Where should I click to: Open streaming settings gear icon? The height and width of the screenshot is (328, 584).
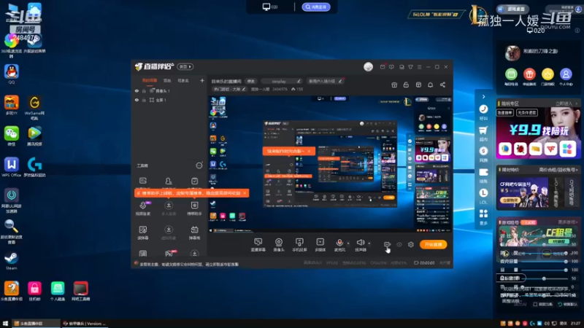point(411,244)
